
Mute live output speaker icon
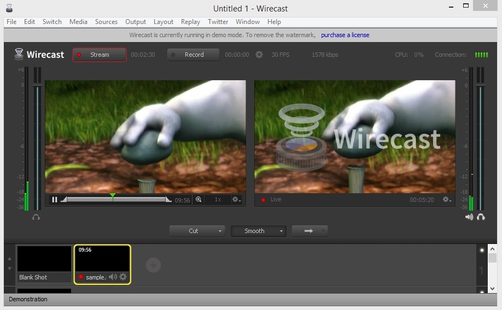(x=469, y=217)
